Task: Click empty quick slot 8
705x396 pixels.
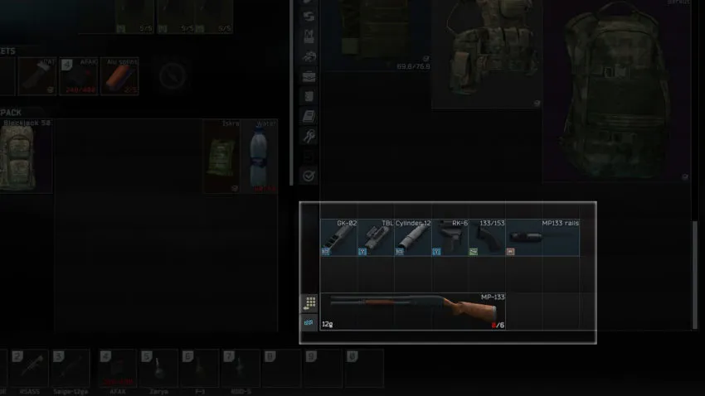Action: pyautogui.click(x=282, y=368)
